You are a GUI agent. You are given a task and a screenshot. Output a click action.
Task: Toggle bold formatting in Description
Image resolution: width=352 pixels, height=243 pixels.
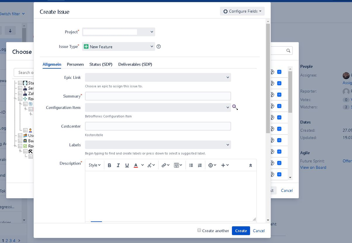[109, 165]
